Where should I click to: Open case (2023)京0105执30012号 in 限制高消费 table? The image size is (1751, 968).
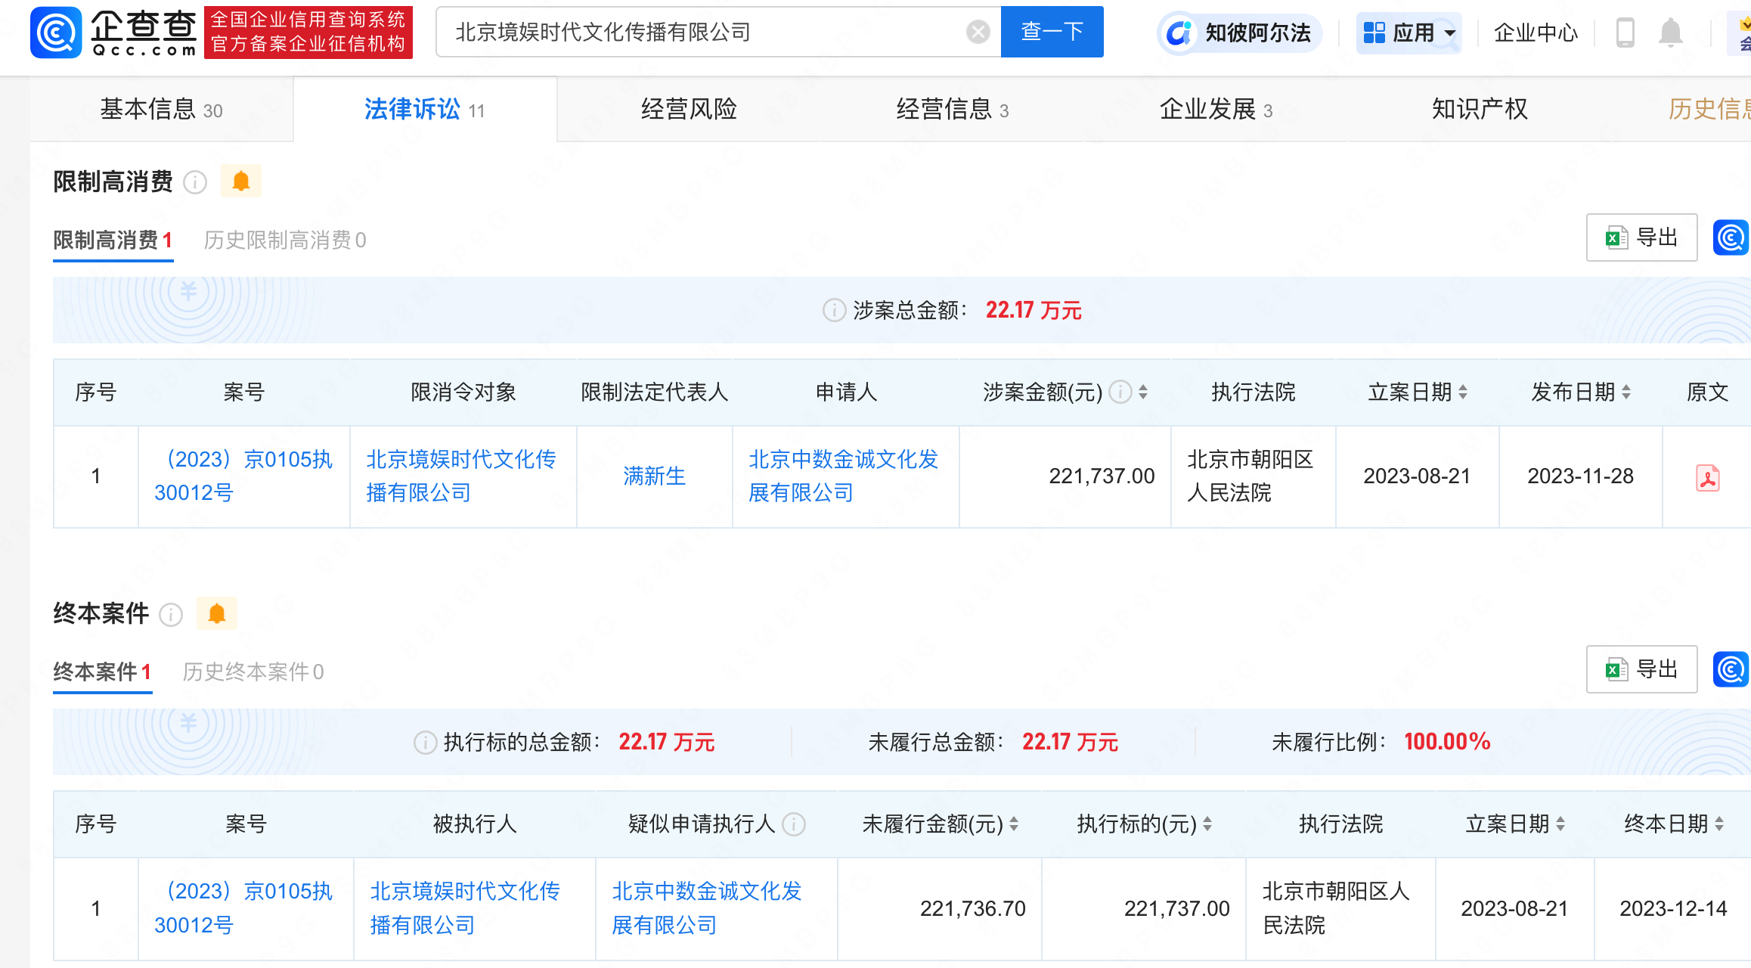point(243,476)
